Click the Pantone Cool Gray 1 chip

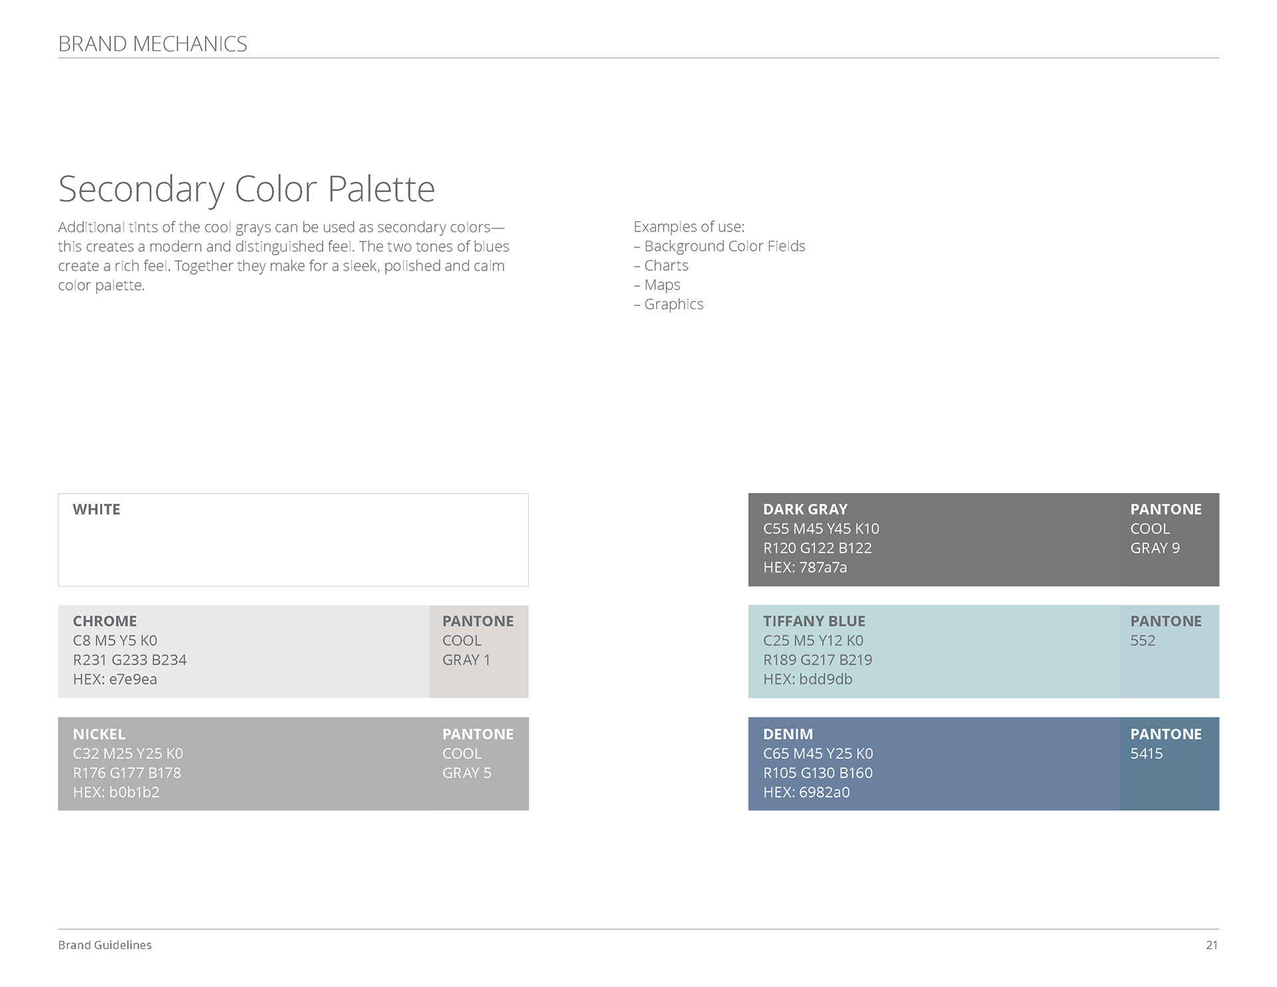(478, 651)
